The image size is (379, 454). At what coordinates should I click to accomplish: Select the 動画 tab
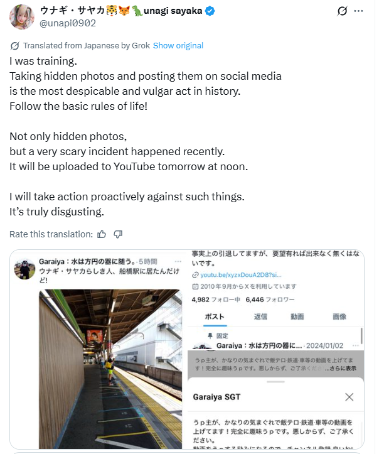tap(297, 316)
